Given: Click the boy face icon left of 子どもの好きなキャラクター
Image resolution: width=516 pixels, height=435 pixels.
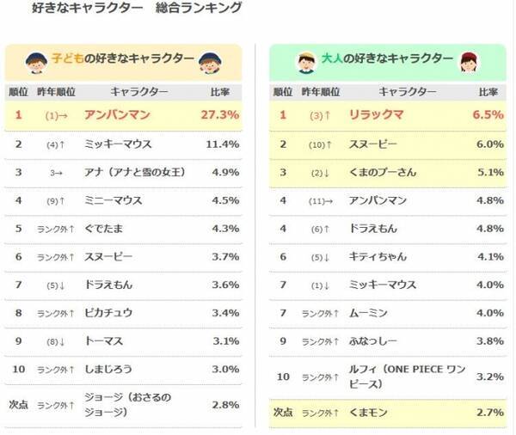Looking at the screenshot, I should (34, 61).
